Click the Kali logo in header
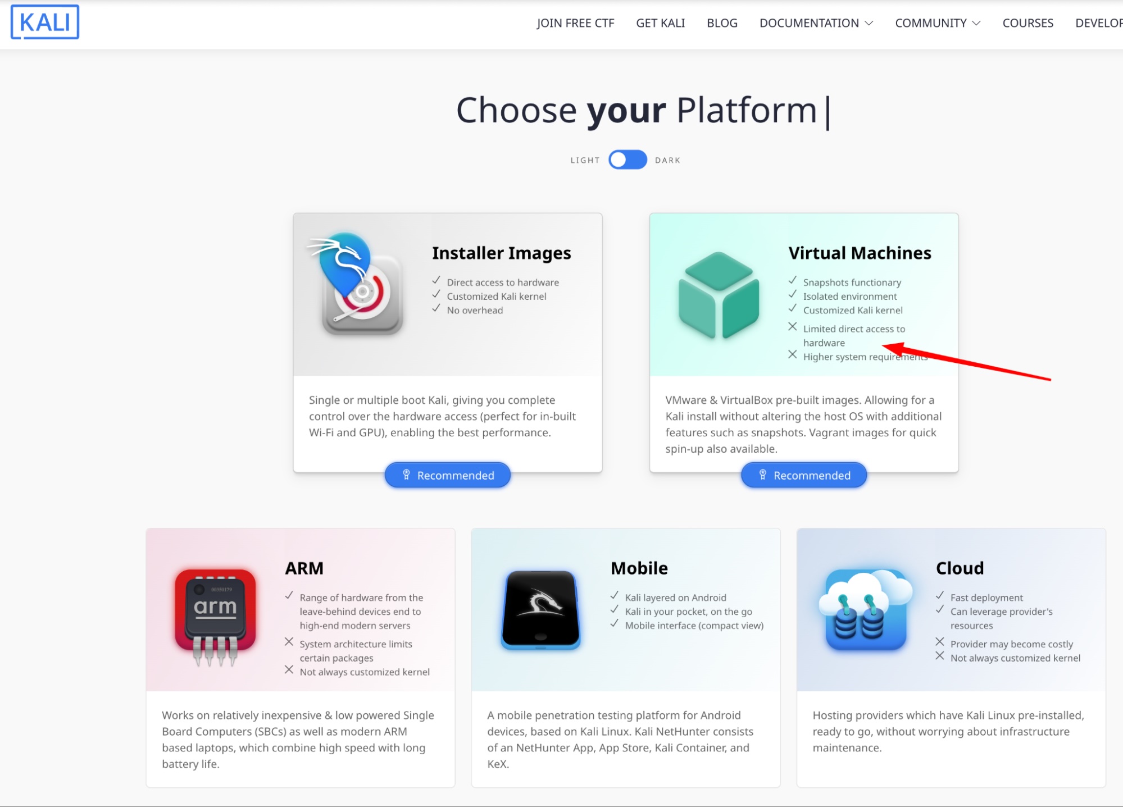 point(45,22)
